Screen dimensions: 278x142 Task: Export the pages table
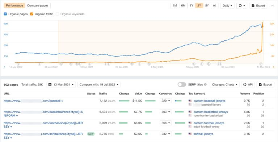coord(265,84)
